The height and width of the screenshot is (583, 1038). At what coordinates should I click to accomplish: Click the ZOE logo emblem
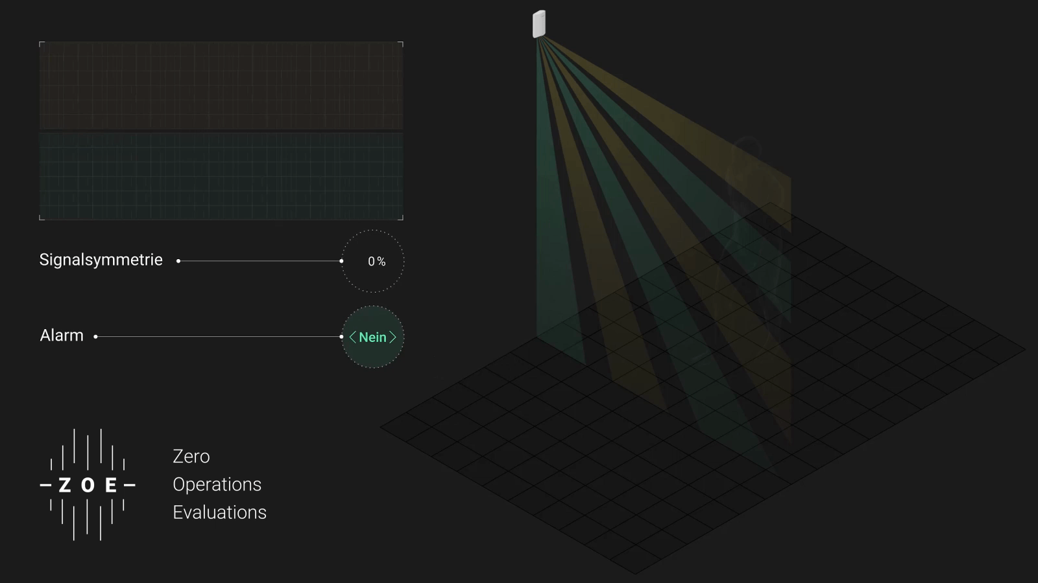(88, 485)
